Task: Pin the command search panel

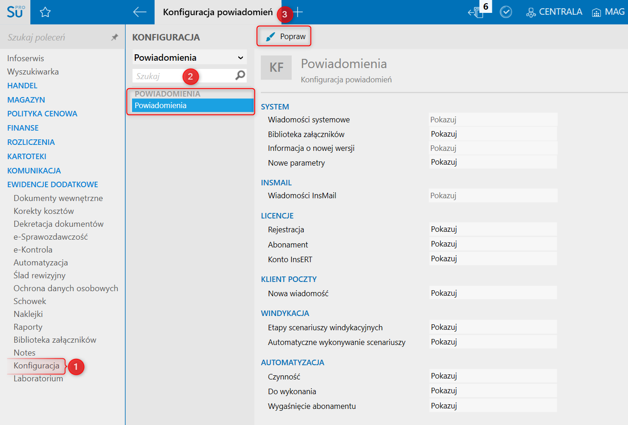Action: (115, 37)
